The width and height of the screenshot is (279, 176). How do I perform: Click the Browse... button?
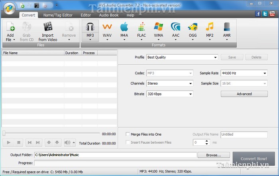(214, 155)
